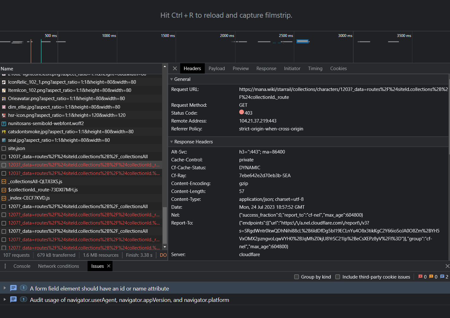Viewport: 450px width, 318px height.
Task: Click image icon of Orieavatar.png
Action: [4, 99]
